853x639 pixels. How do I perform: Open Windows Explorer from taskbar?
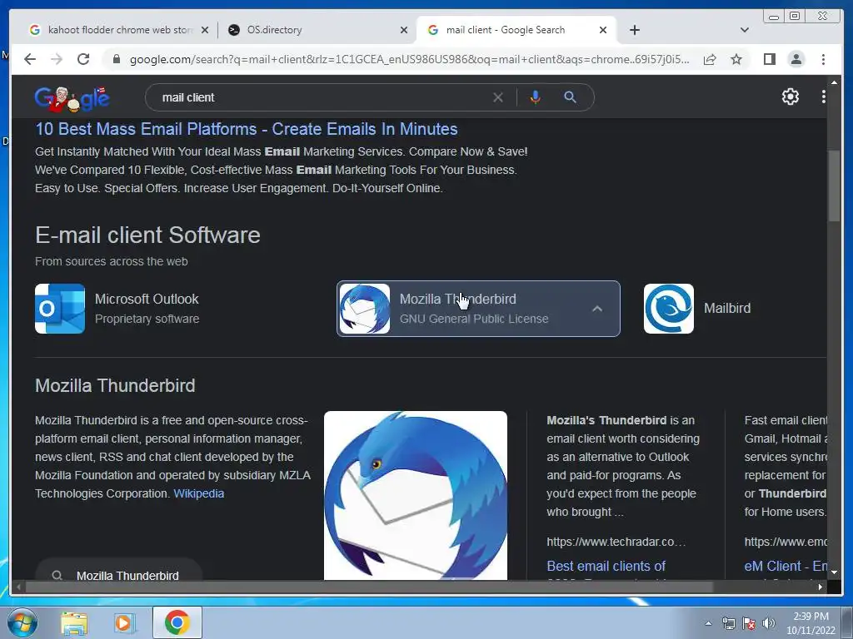[x=74, y=622]
